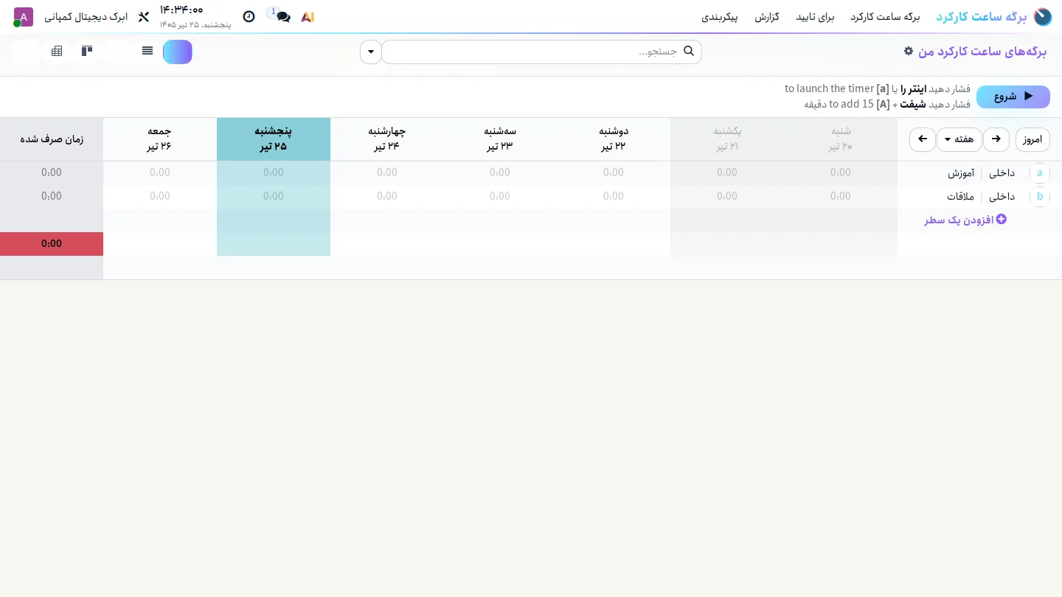This screenshot has height=597, width=1062.
Task: Click آموزش row شنبه ۲۰ تیر cell
Action: (841, 173)
